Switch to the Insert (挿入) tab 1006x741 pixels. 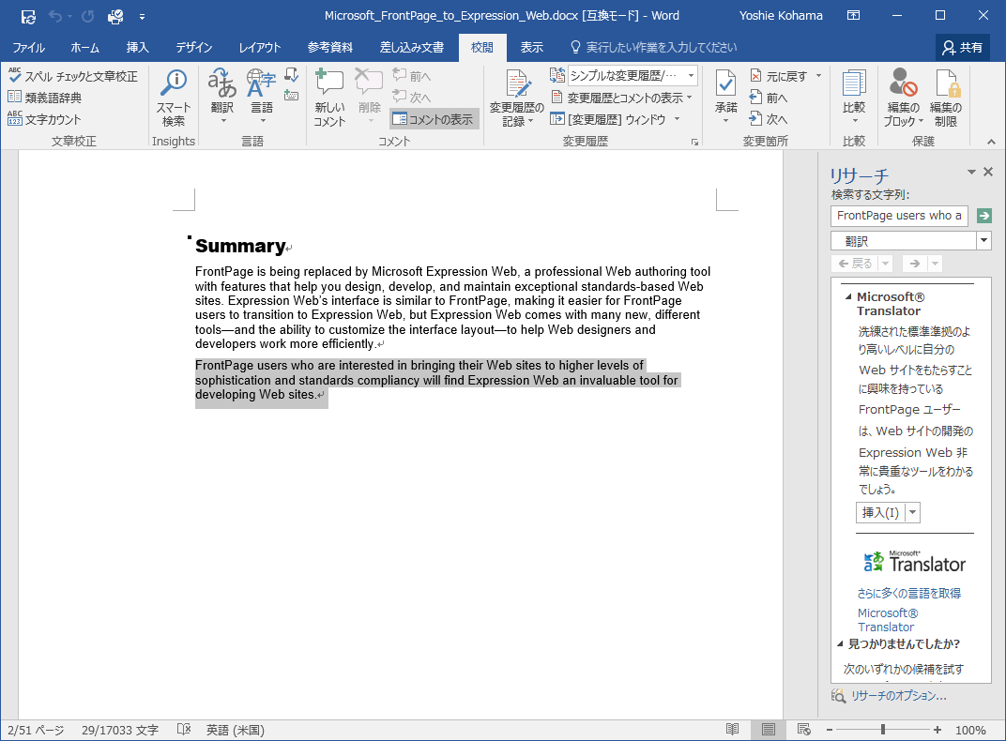[x=137, y=48]
